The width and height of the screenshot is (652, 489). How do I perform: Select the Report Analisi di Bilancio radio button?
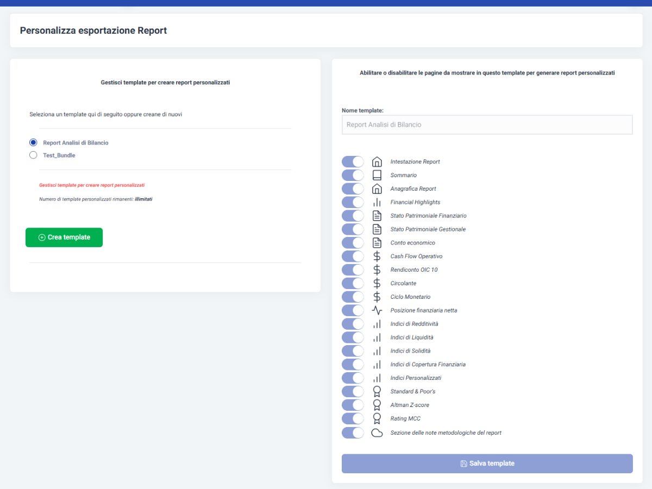pos(33,142)
